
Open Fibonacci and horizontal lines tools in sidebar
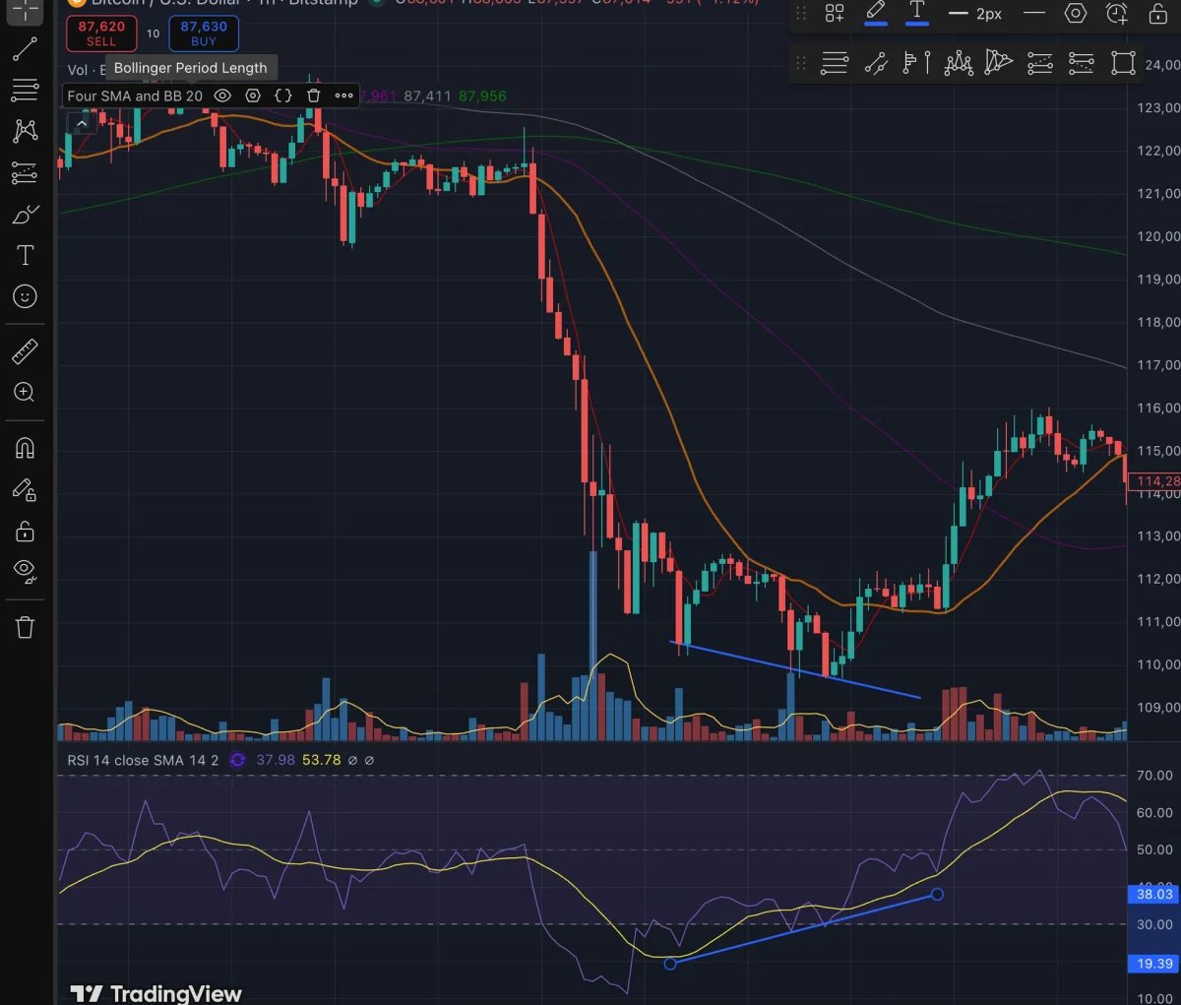[x=25, y=91]
